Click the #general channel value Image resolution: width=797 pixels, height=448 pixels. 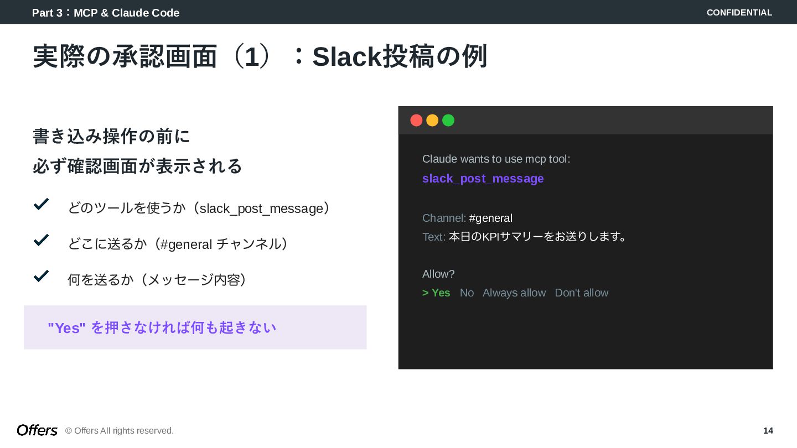tap(490, 218)
